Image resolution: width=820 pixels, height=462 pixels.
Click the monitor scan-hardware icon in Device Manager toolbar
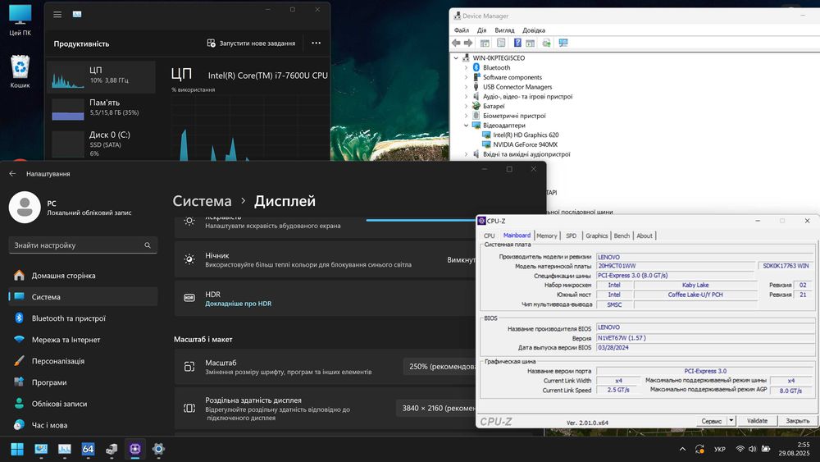click(563, 43)
